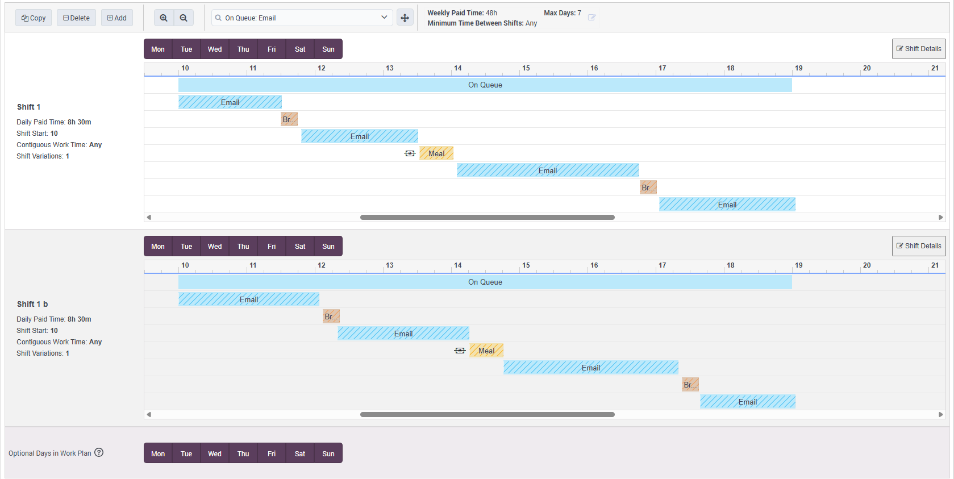954x479 pixels.
Task: Click the Shift 1 b horizontal scrollbar thumb
Action: pos(488,414)
